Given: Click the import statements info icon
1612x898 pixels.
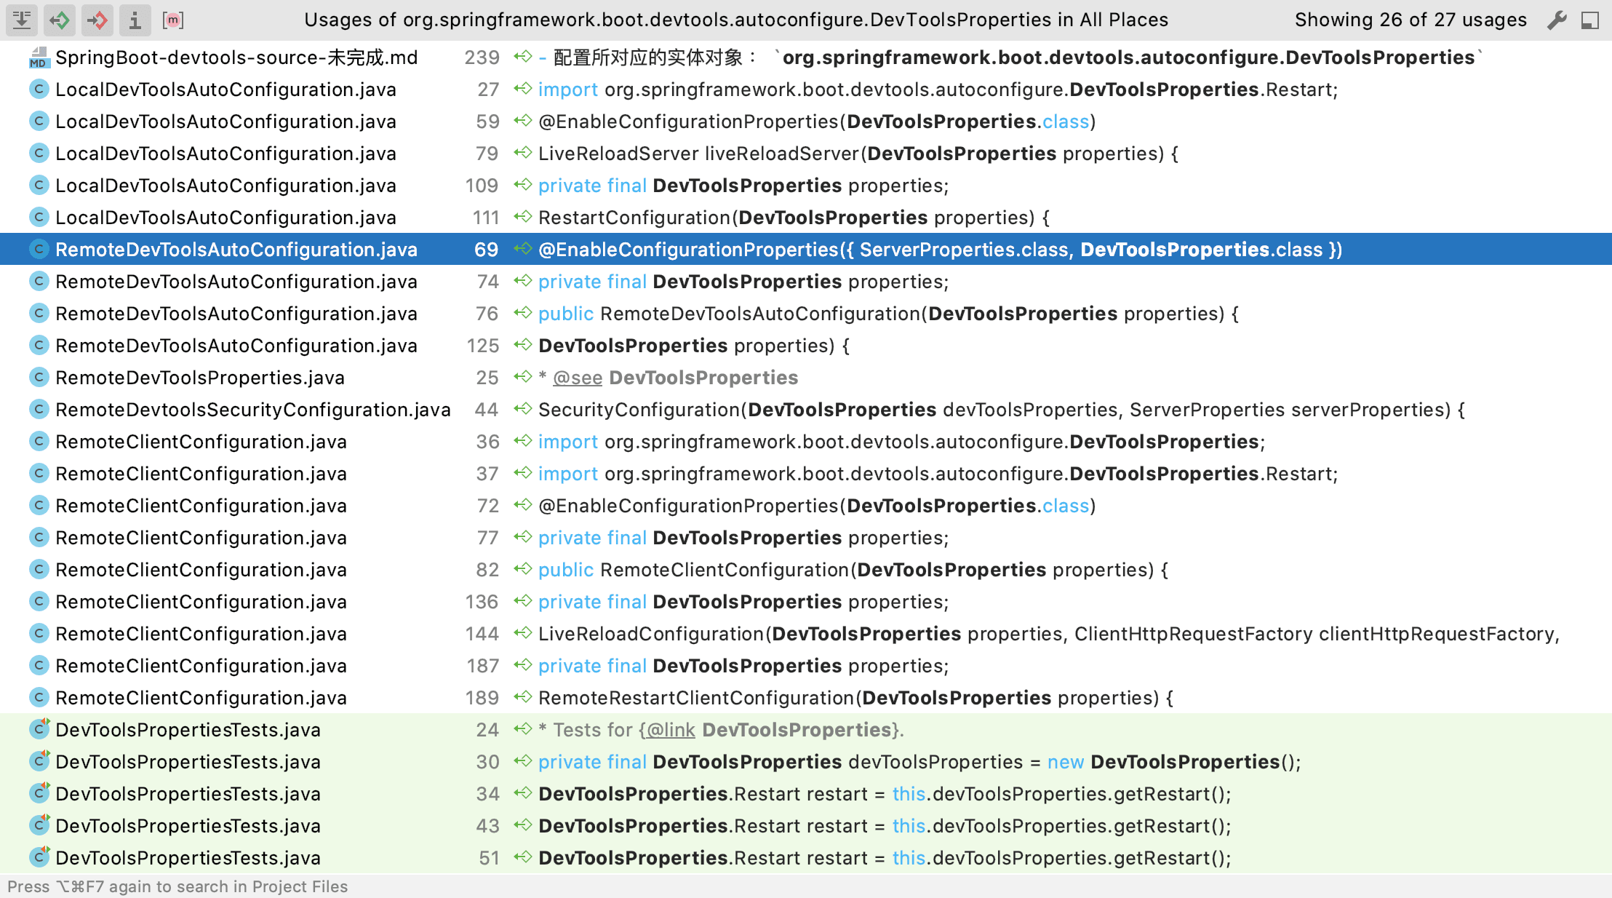Looking at the screenshot, I should coord(135,20).
